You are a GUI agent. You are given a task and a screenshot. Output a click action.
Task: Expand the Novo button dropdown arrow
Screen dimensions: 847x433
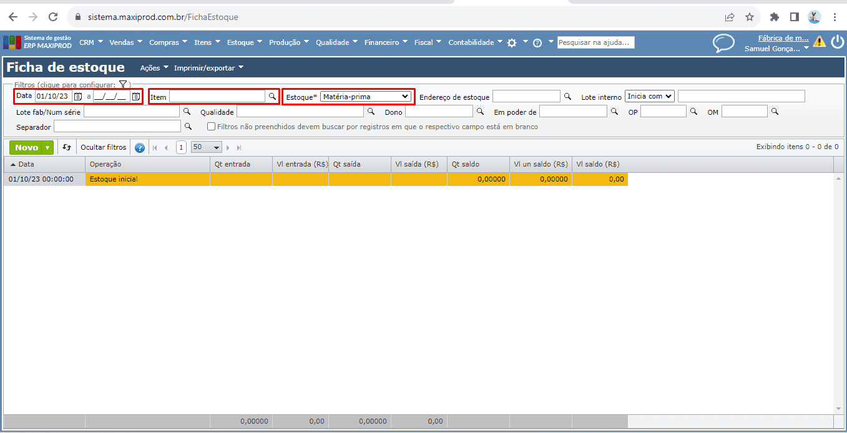tap(48, 148)
